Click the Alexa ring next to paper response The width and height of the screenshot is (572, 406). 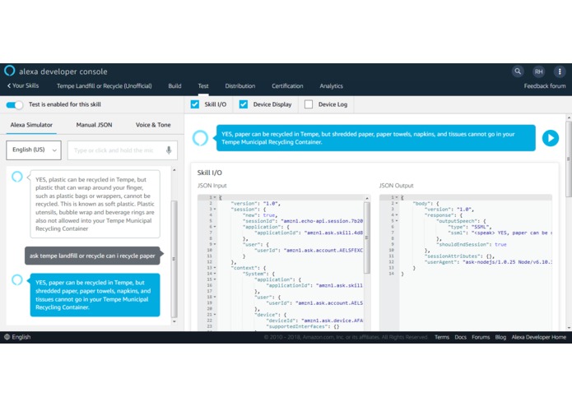tap(17, 279)
